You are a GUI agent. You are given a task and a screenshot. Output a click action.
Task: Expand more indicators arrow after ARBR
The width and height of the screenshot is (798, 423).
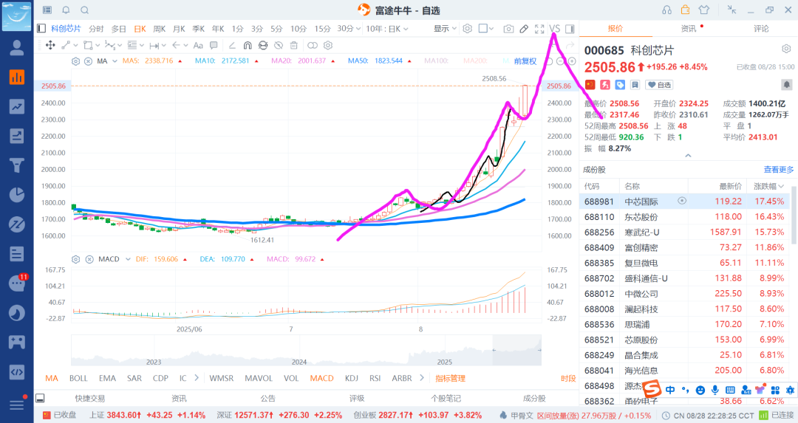pyautogui.click(x=422, y=378)
